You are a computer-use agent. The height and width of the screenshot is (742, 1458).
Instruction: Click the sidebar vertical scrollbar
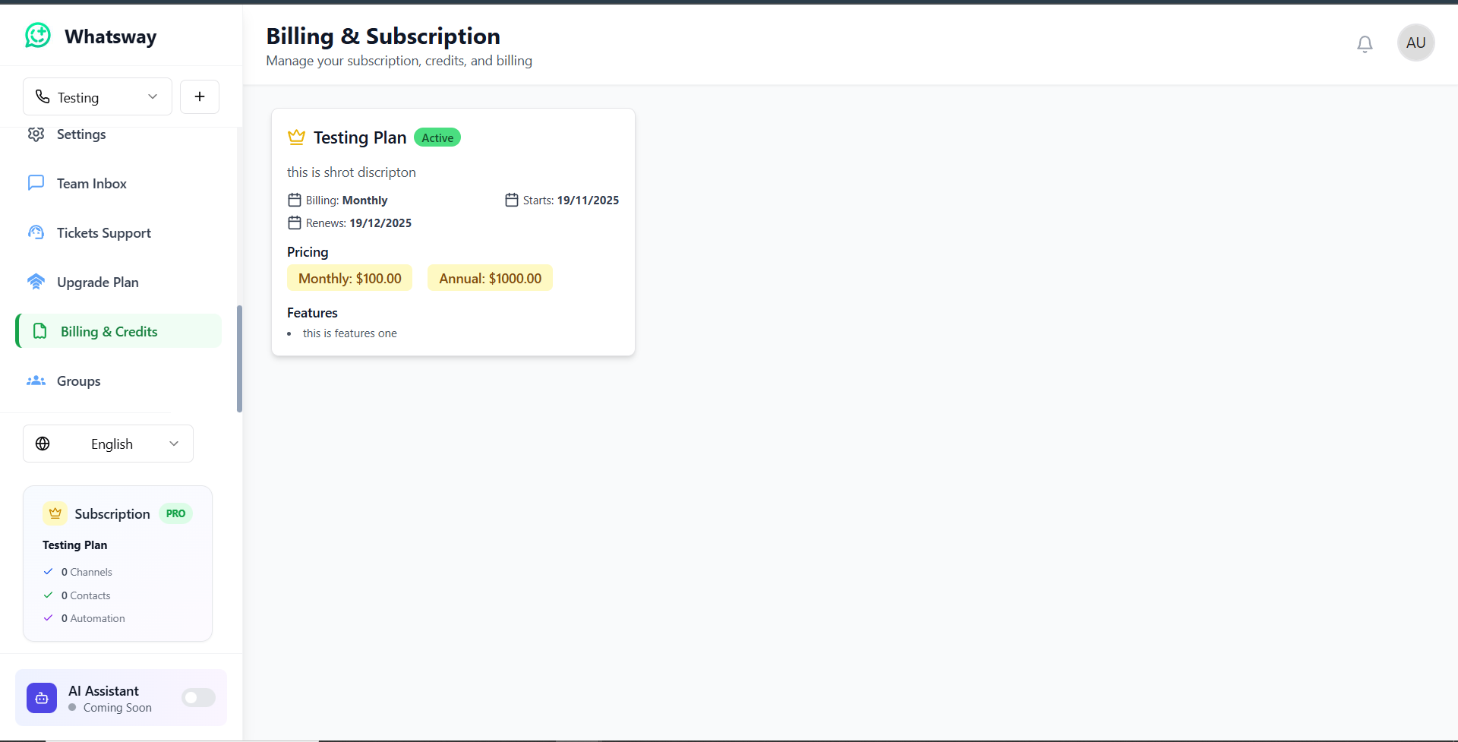pyautogui.click(x=240, y=358)
